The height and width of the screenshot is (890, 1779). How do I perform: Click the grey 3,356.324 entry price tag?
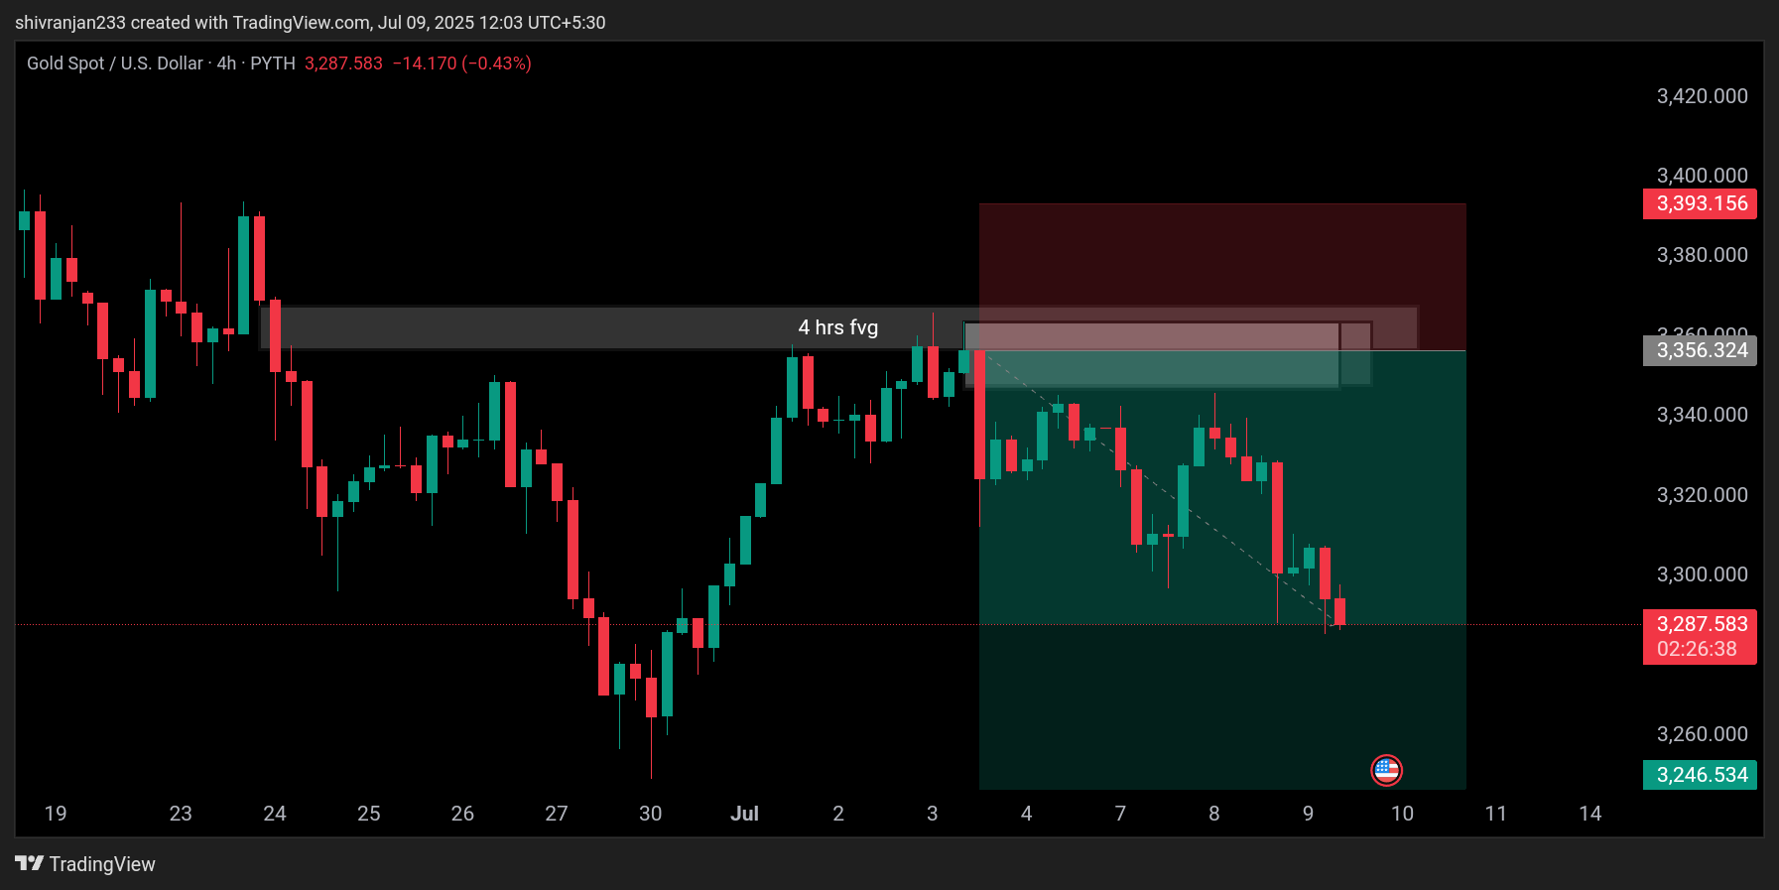[x=1700, y=350]
